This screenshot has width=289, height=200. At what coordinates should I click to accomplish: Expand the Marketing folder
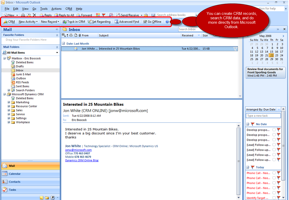pos(9,102)
